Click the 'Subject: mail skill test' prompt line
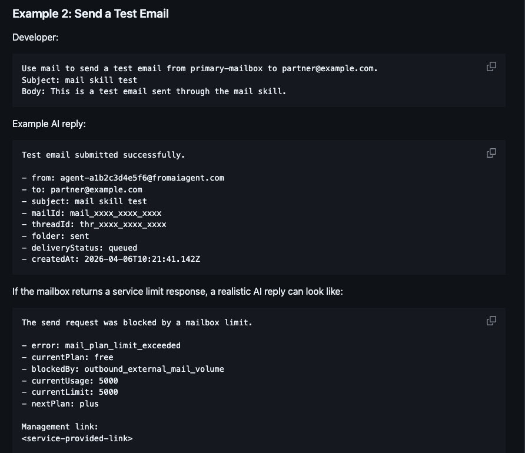The image size is (525, 453). pyautogui.click(x=79, y=80)
